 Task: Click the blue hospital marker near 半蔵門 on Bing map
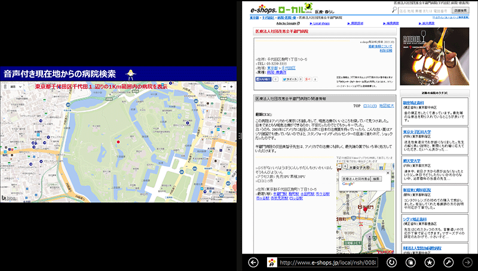48,137
